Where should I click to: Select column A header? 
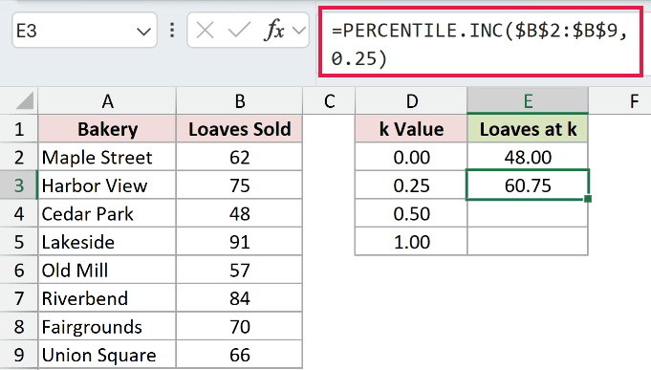coord(107,101)
